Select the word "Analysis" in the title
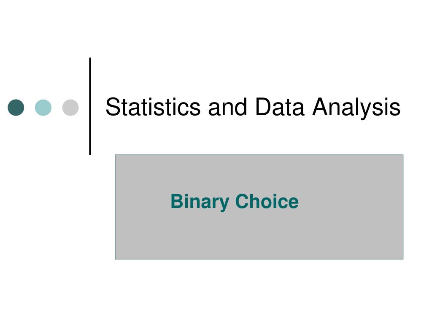This screenshot has height=324, width=432. click(356, 109)
